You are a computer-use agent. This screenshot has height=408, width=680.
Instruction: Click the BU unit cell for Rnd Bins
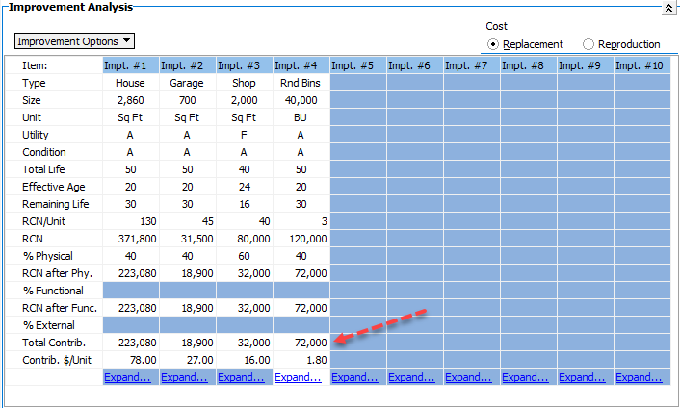point(301,117)
